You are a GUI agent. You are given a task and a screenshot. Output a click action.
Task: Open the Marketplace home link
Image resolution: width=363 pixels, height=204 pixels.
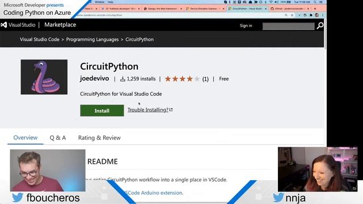point(60,25)
